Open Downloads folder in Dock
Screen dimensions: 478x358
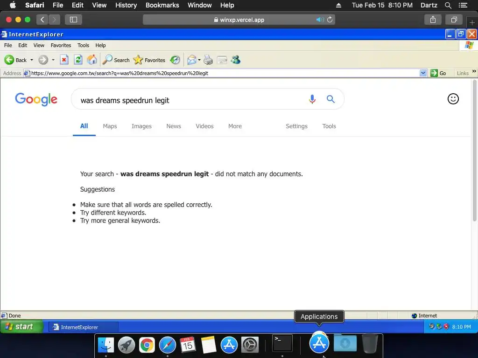click(x=345, y=343)
